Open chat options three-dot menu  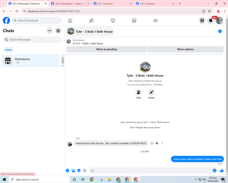[50, 31]
